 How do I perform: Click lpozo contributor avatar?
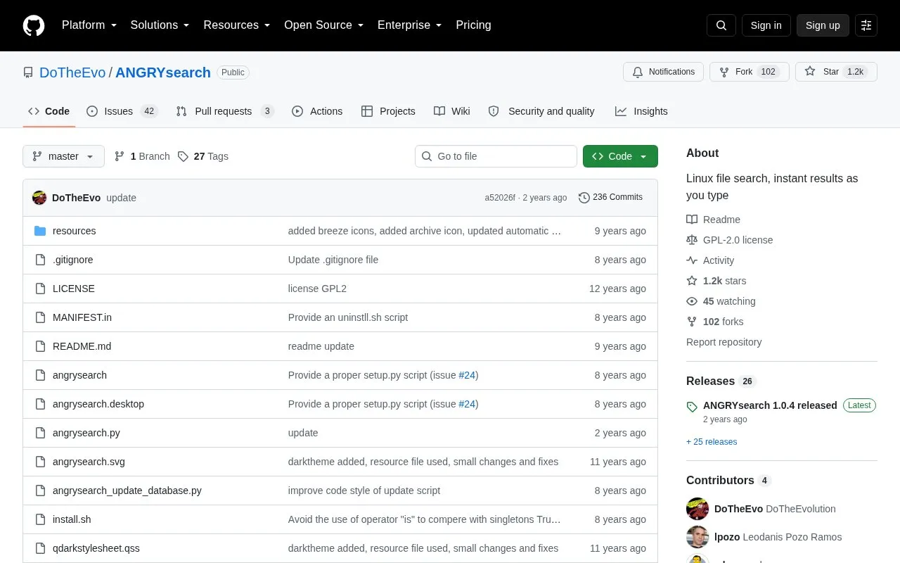[697, 537]
